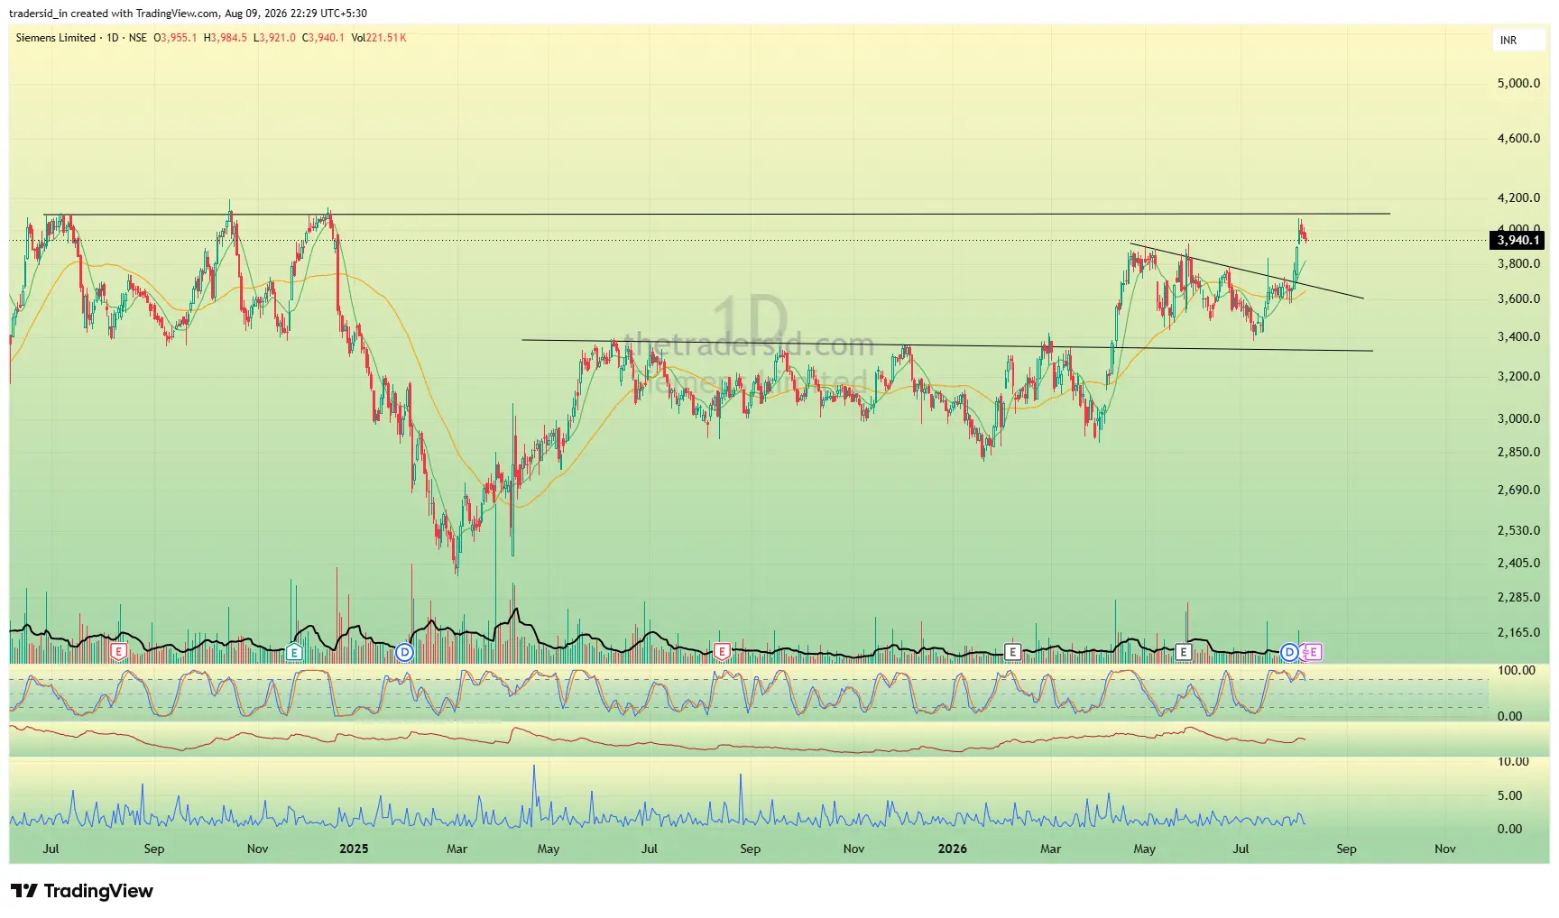Open the dark earnings marker near late May 2026
The image size is (1559, 918).
tap(1184, 651)
